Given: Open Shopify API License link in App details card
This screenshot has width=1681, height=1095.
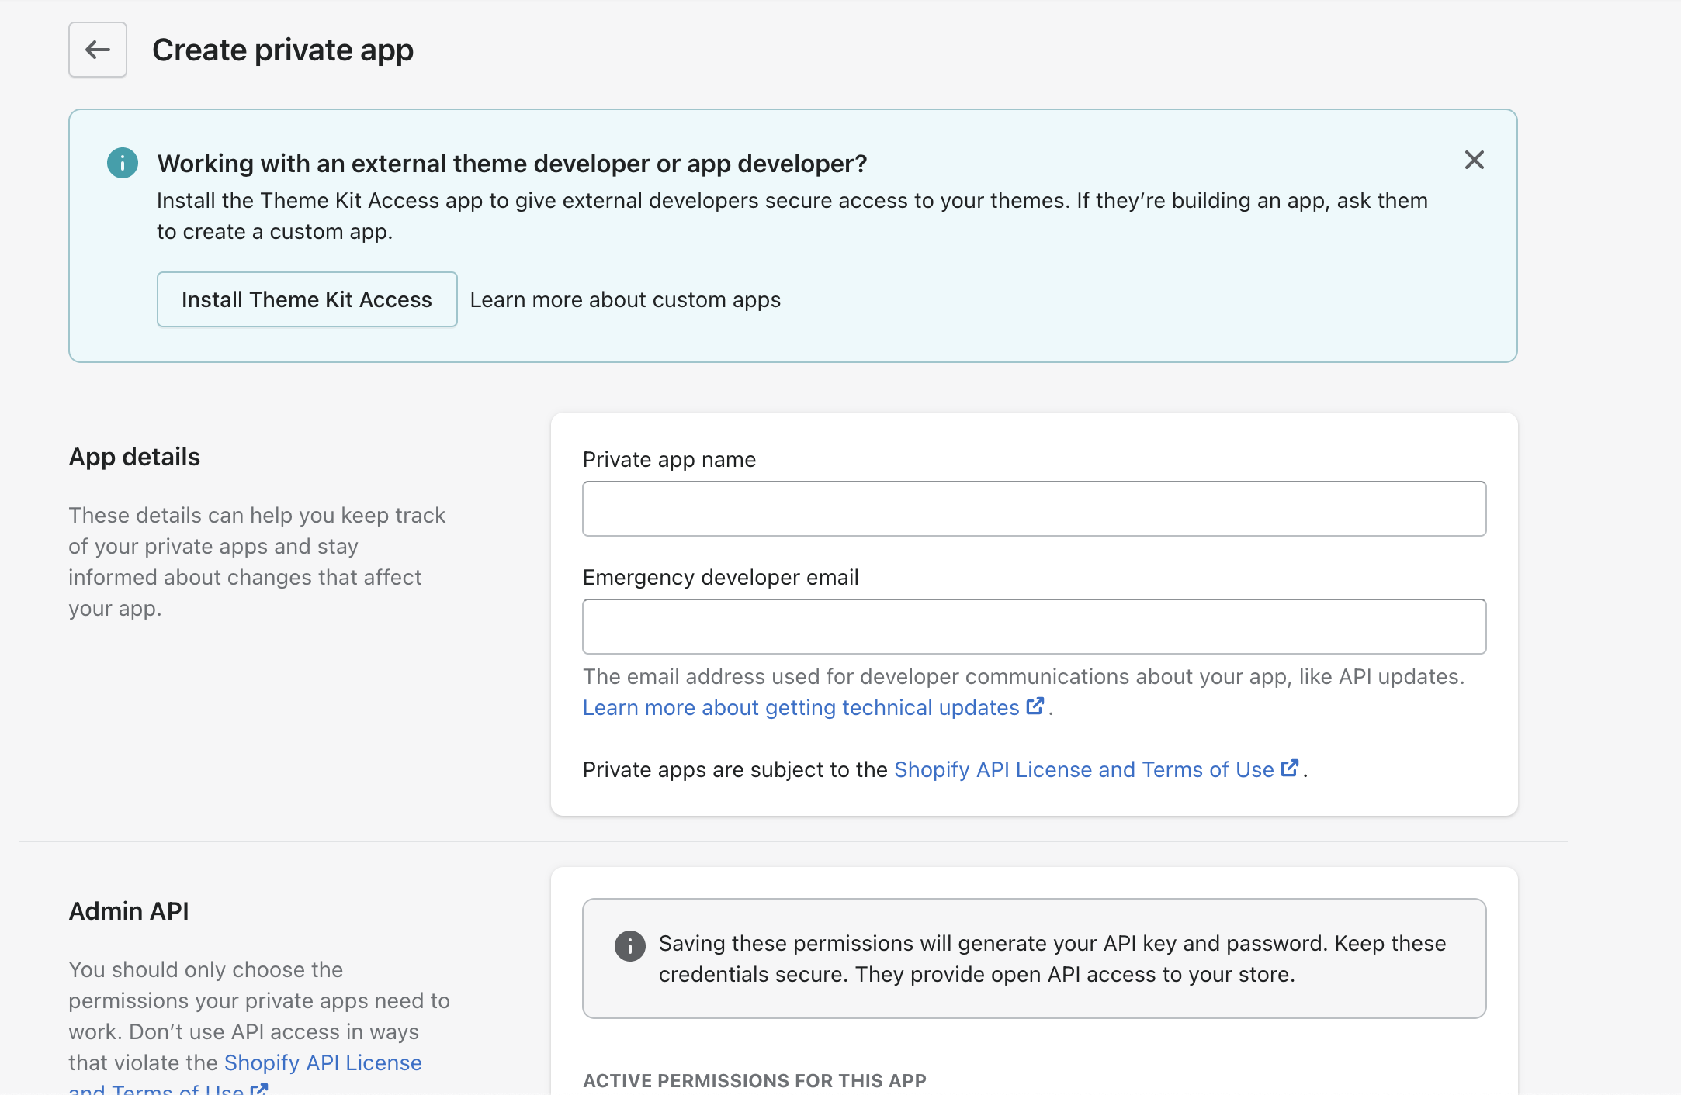Looking at the screenshot, I should click(1083, 770).
